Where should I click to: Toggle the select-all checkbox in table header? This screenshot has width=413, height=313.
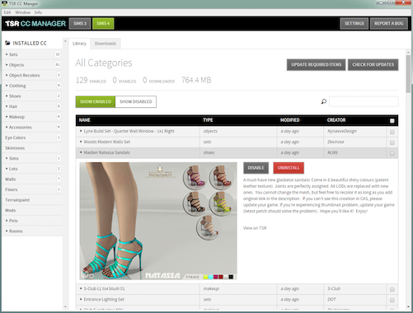[392, 121]
